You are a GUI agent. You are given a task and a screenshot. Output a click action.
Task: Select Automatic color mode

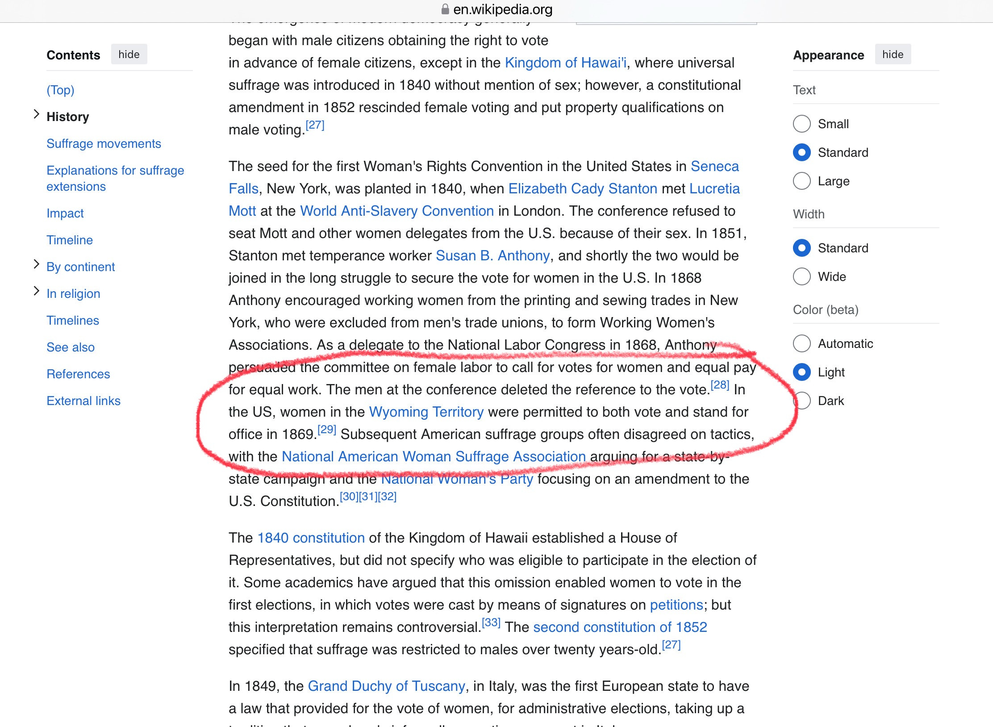pos(801,343)
